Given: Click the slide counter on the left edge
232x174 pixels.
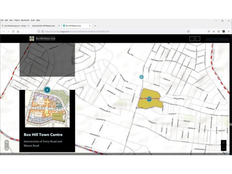Looking at the screenshot, I should point(6,145).
